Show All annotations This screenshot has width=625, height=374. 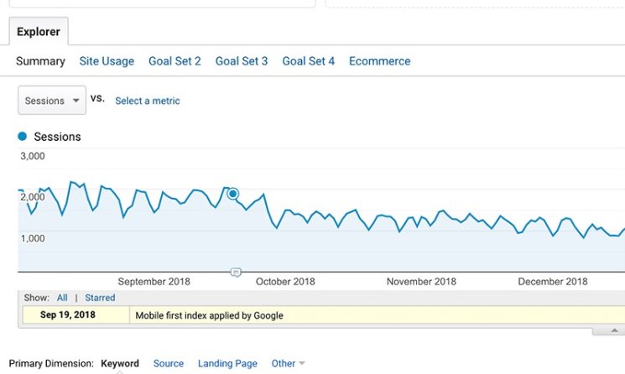point(62,298)
